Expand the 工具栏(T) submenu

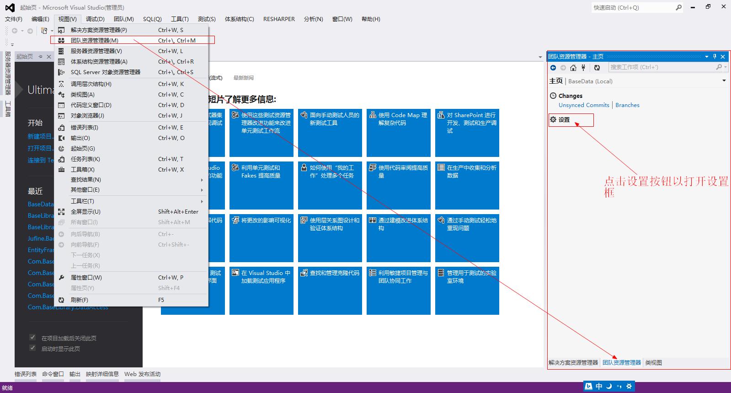[202, 201]
